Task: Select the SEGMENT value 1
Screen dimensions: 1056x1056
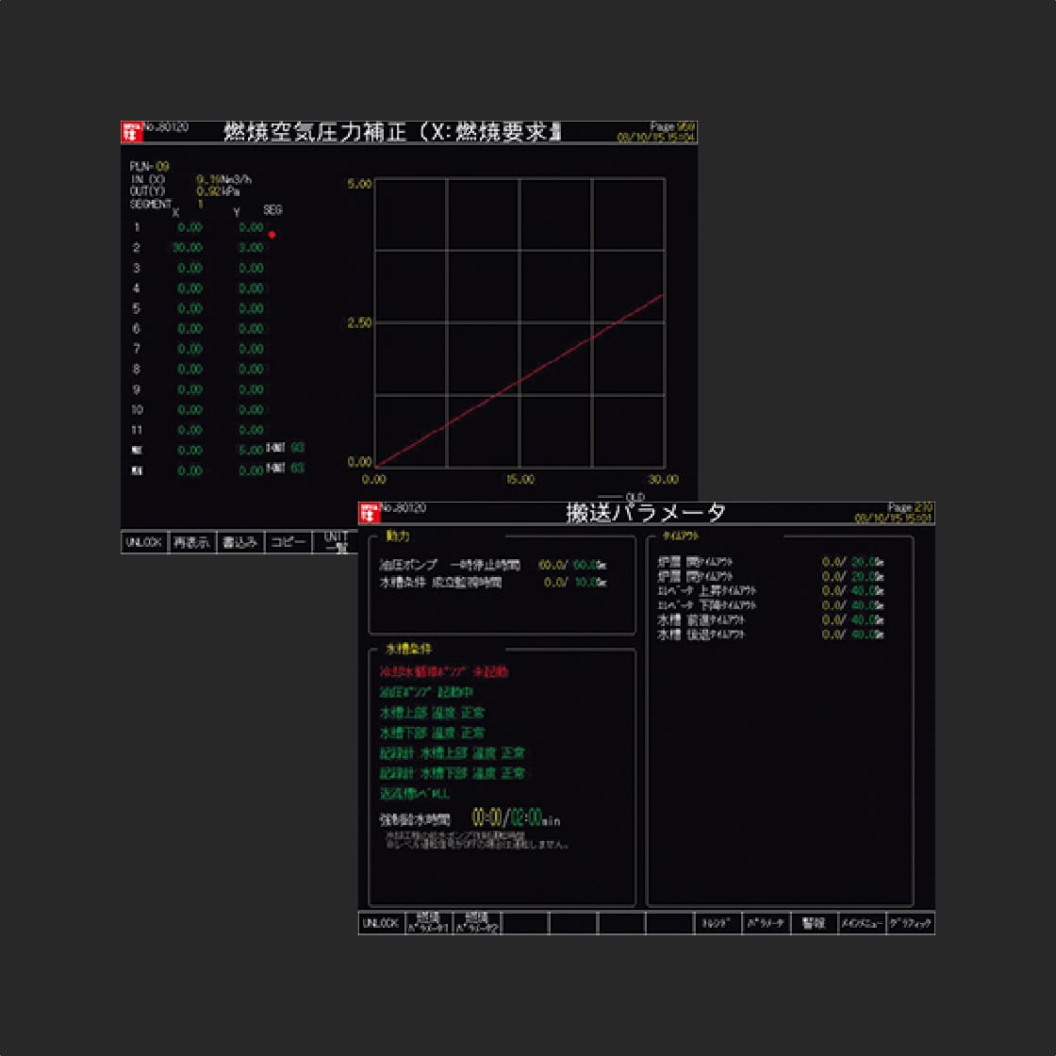Action: click(200, 204)
